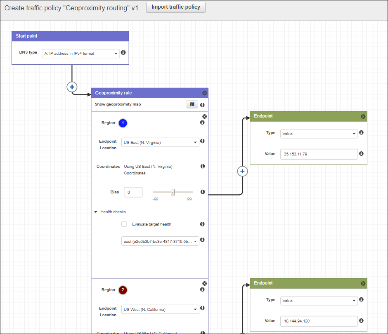388x334 pixels.
Task: Click the dark red Region 2 marker
Action: [123, 290]
